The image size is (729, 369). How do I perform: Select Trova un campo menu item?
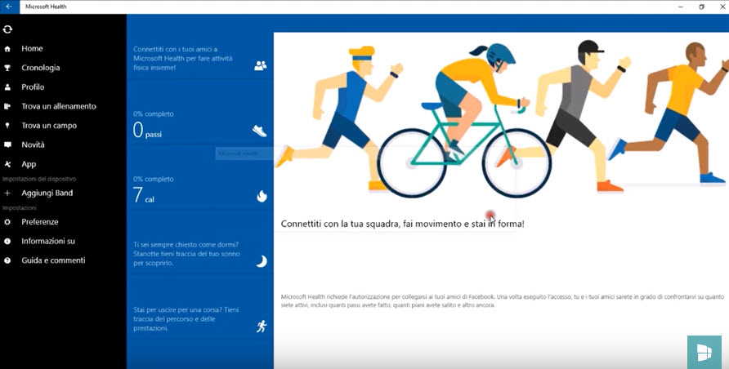(49, 126)
